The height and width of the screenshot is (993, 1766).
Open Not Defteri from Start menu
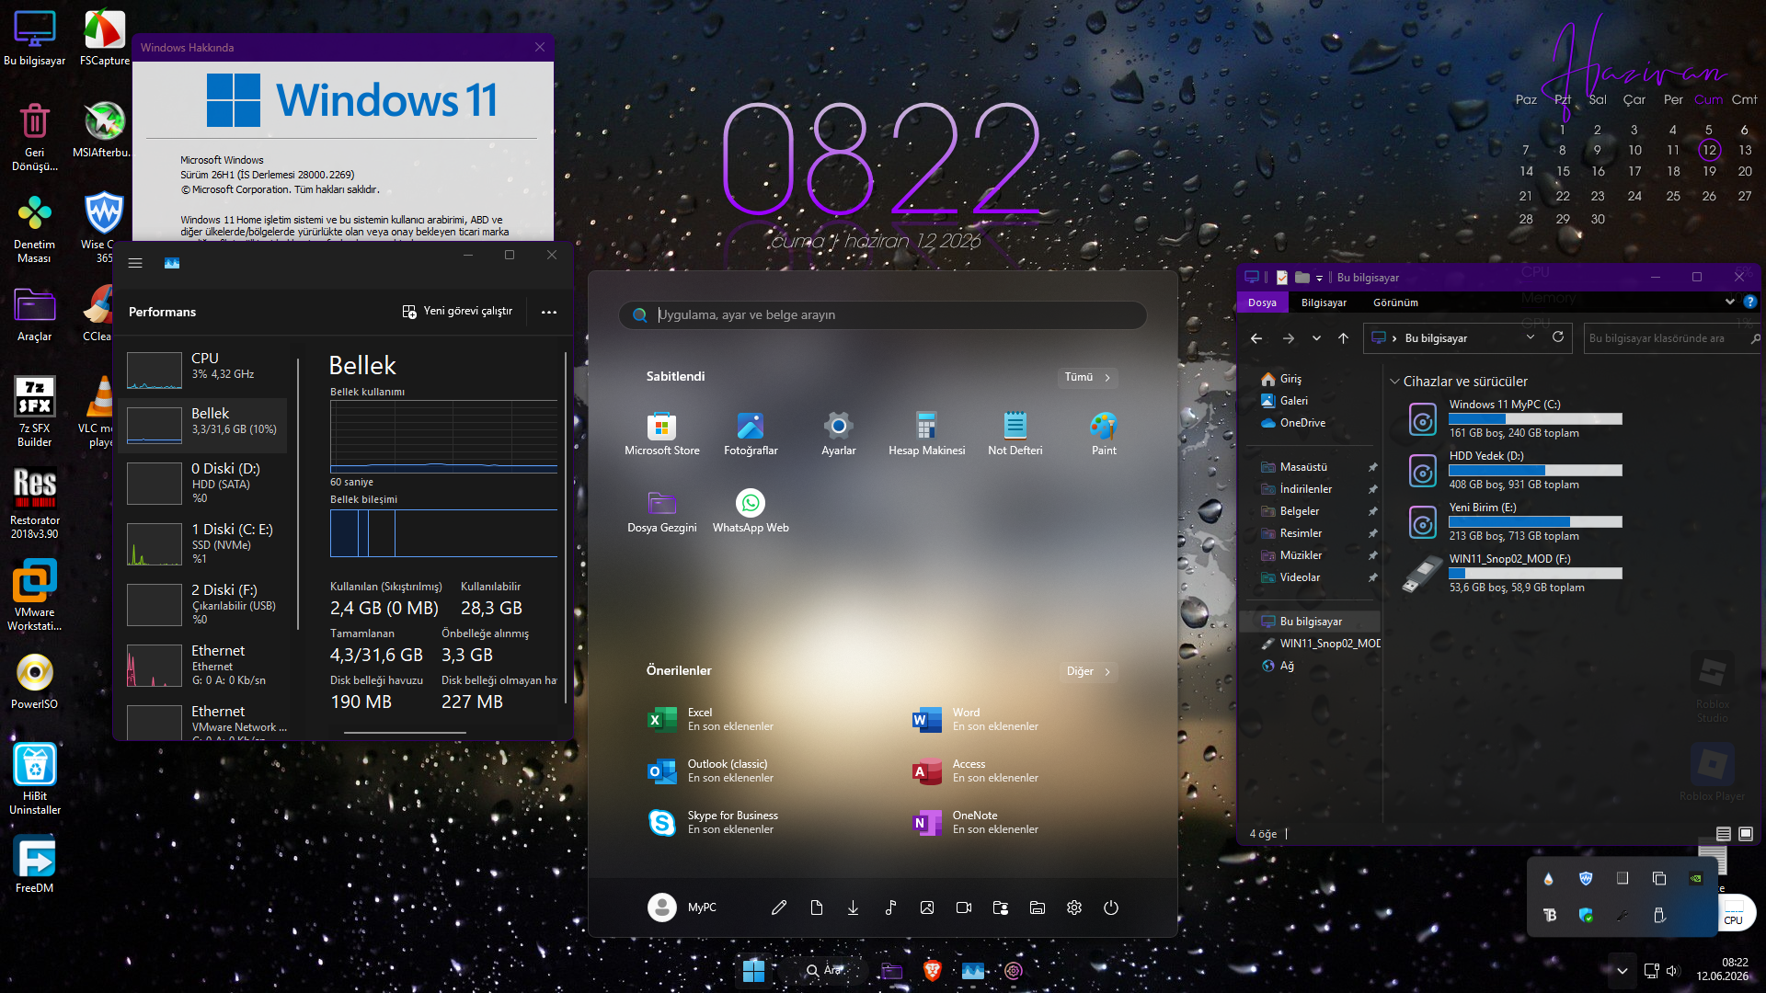click(x=1015, y=434)
